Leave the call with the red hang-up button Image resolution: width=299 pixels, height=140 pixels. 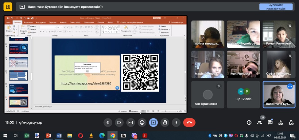click(189, 123)
